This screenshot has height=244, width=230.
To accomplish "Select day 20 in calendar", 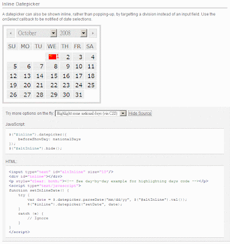I will point(26,85).
